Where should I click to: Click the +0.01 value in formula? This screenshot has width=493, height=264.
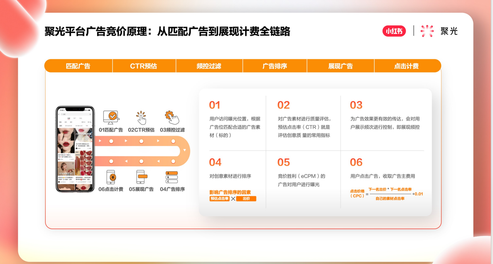coord(418,194)
